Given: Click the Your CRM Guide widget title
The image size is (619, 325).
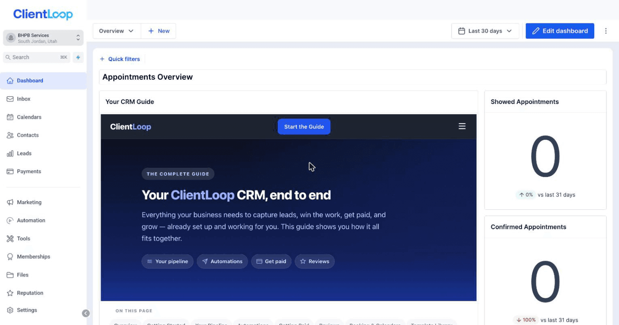Looking at the screenshot, I should point(130,102).
